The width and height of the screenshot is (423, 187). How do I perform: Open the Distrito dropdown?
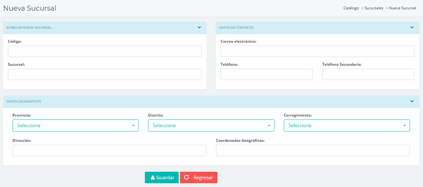click(x=211, y=126)
